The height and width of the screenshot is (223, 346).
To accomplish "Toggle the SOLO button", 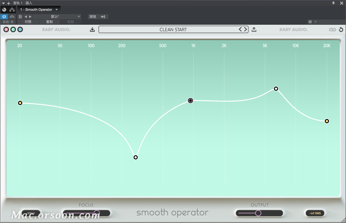I will (x=31, y=213).
